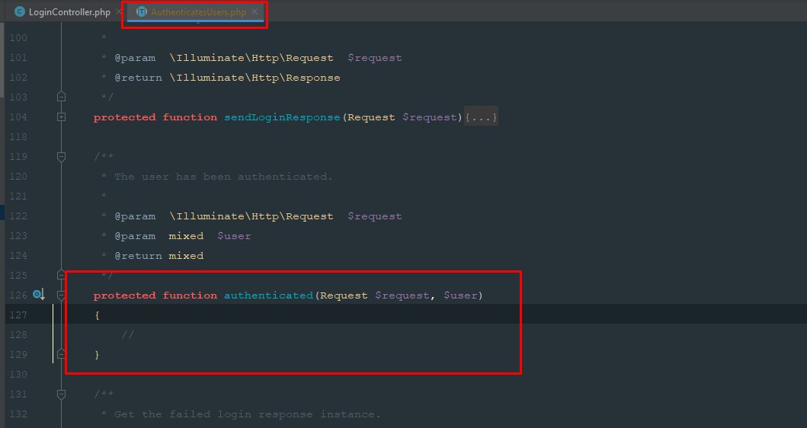Image resolution: width=807 pixels, height=428 pixels.
Task: Click the // comment on line 128
Action: pos(127,335)
